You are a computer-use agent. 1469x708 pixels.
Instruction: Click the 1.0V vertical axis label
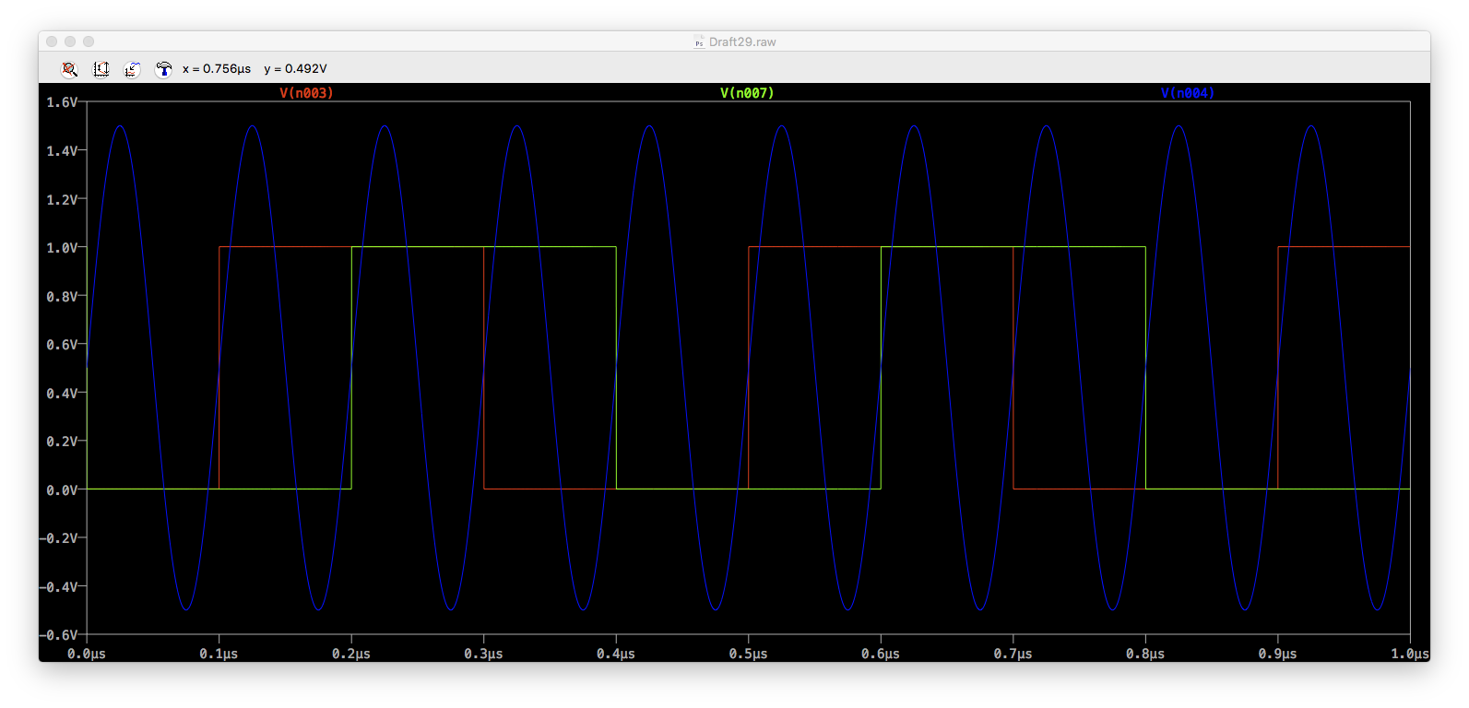pos(62,247)
